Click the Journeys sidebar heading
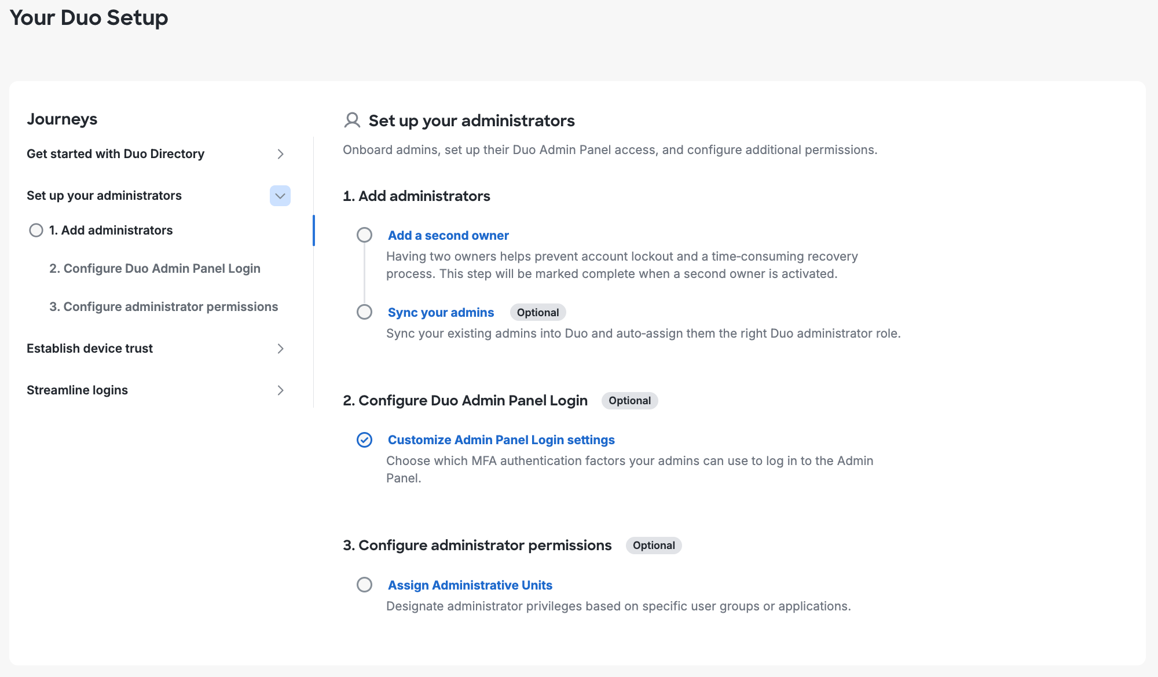This screenshot has width=1158, height=677. click(62, 119)
